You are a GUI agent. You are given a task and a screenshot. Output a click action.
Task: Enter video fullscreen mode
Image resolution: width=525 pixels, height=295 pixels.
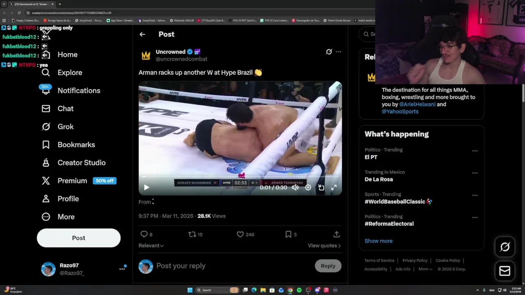coord(334,187)
